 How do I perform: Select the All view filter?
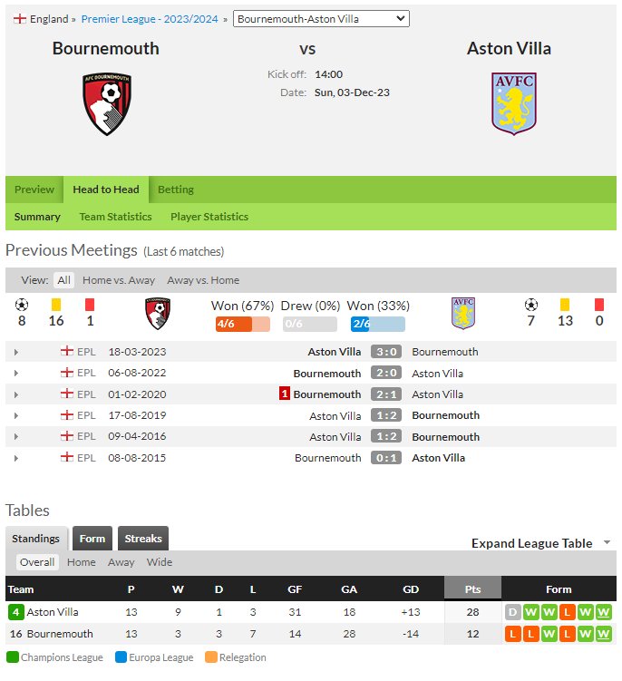[x=63, y=280]
